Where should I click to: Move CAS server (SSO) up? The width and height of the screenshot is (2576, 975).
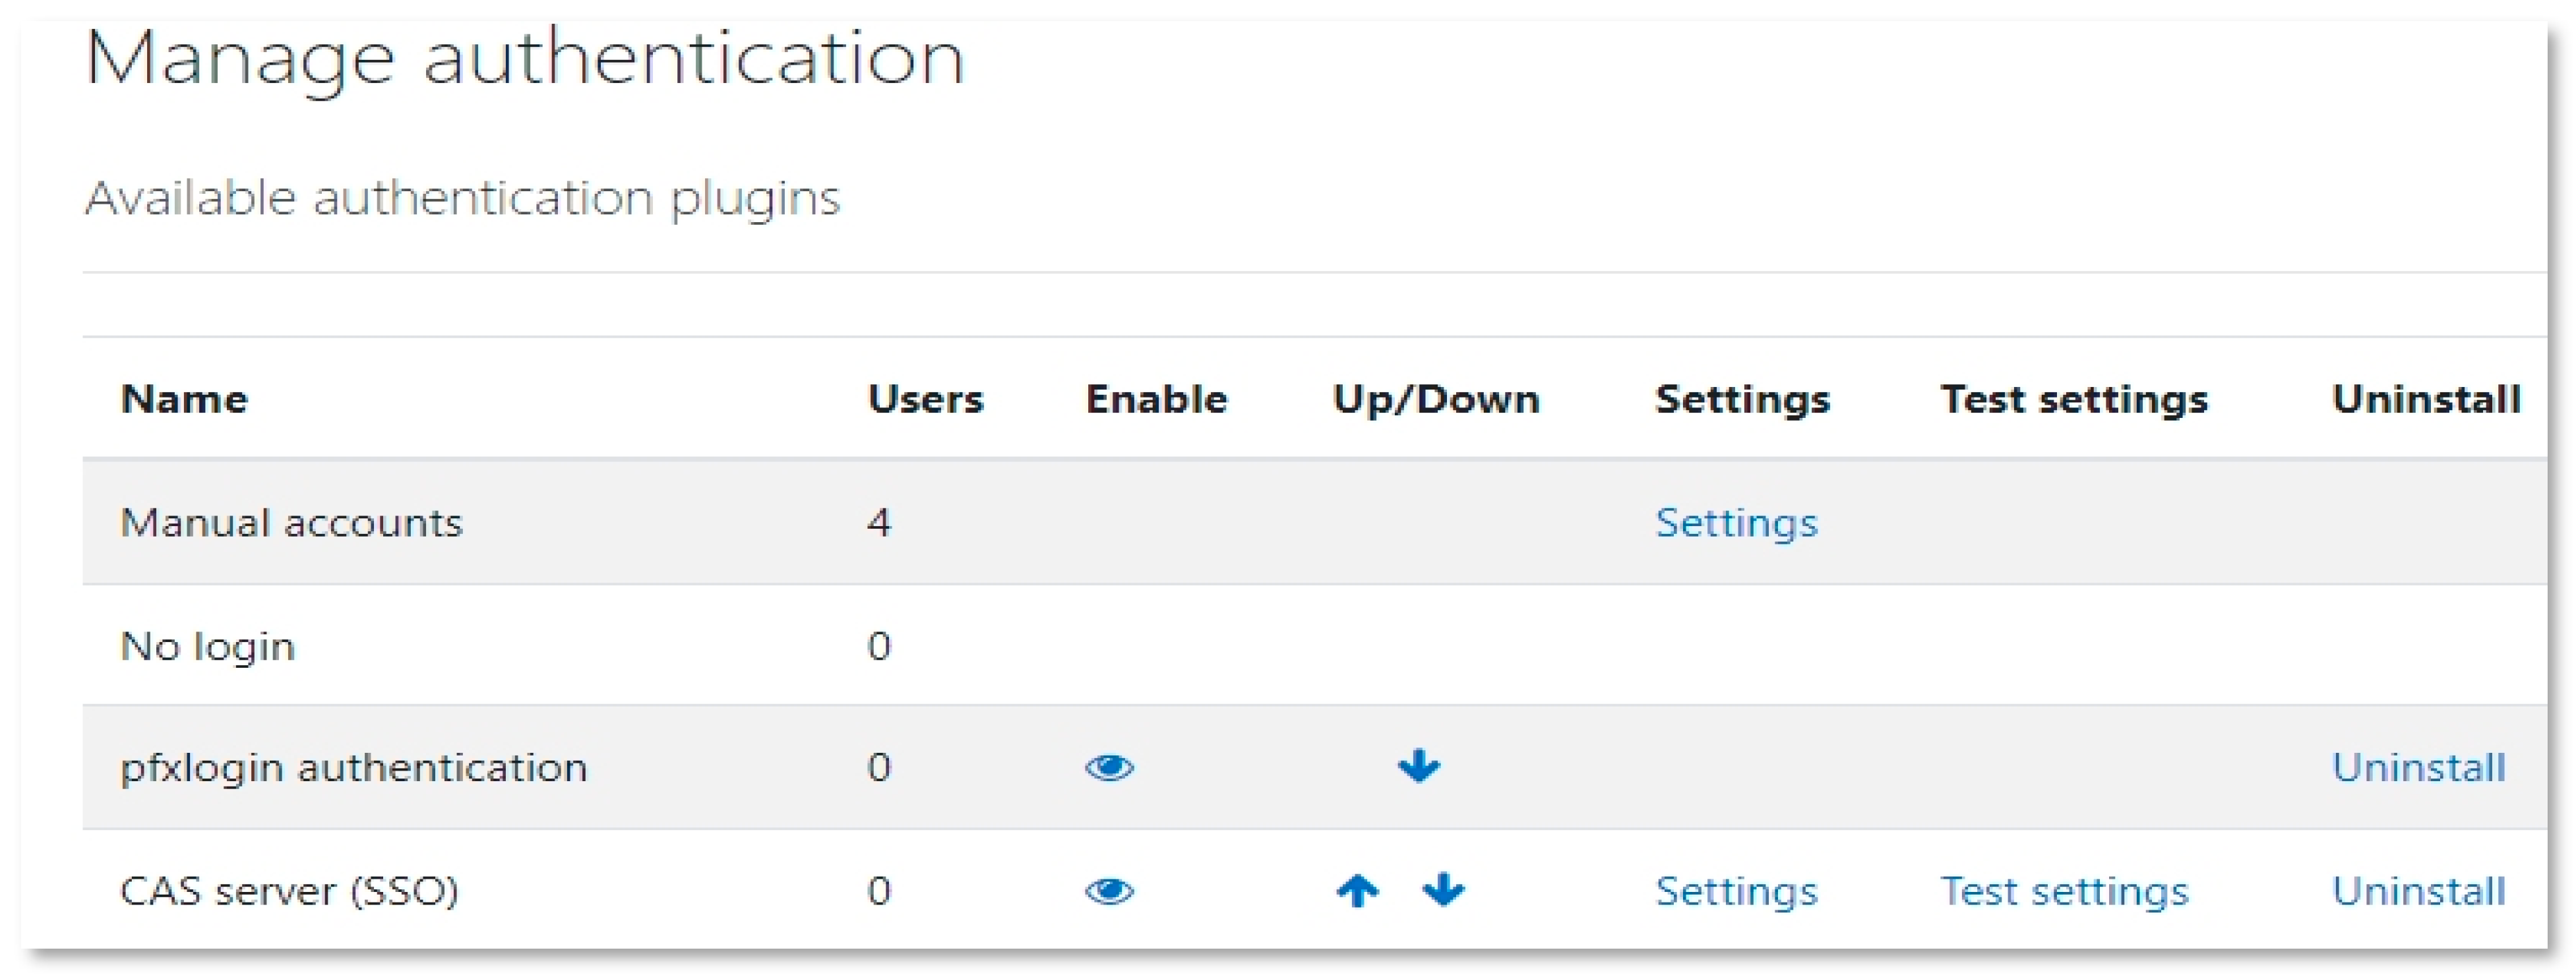tap(1357, 890)
